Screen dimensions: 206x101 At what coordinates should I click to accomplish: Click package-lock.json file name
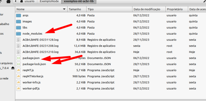[34, 64]
